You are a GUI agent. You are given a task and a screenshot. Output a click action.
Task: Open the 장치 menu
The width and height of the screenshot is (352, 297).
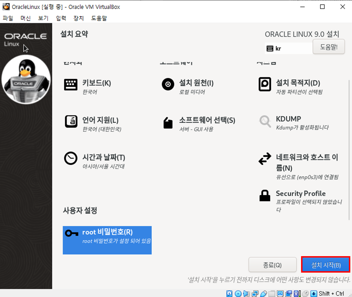[78, 18]
